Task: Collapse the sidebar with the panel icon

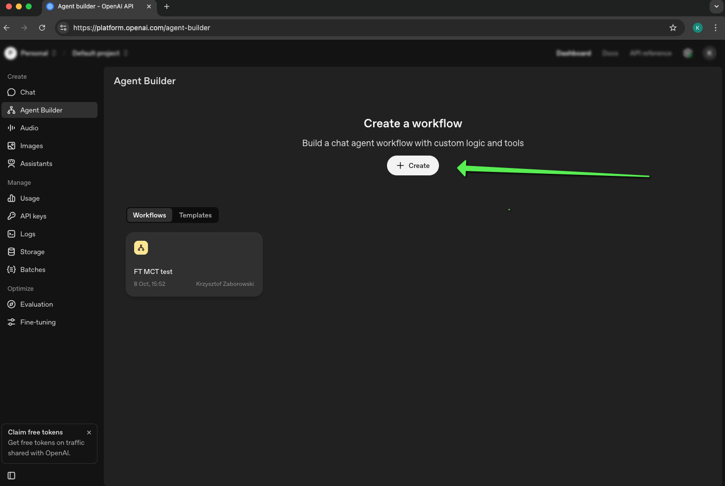Action: [x=11, y=476]
